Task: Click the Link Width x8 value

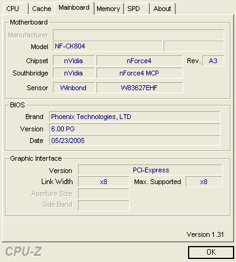Action: (104, 182)
